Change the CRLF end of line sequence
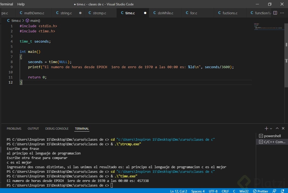288x193 pixels. click(x=225, y=191)
